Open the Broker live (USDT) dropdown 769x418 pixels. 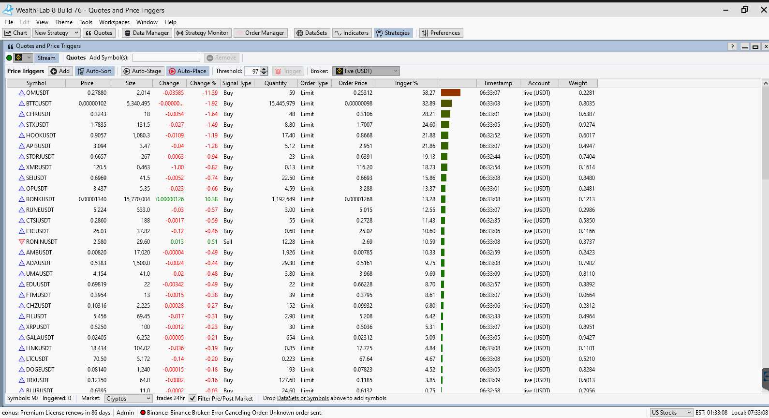tap(366, 71)
